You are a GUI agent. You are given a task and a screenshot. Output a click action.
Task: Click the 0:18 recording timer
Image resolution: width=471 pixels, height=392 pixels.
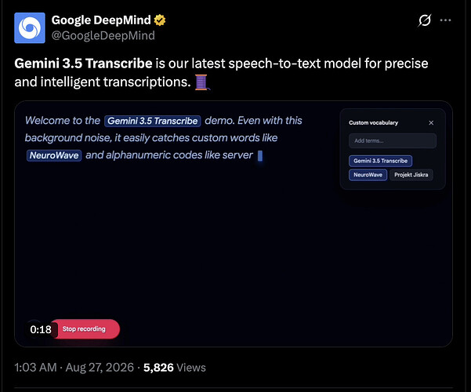click(41, 329)
